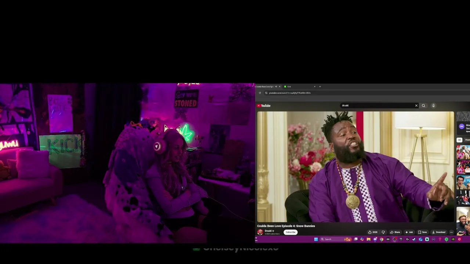The image size is (470, 264).
Task: Click the taskbar Search box
Action: pos(336,239)
